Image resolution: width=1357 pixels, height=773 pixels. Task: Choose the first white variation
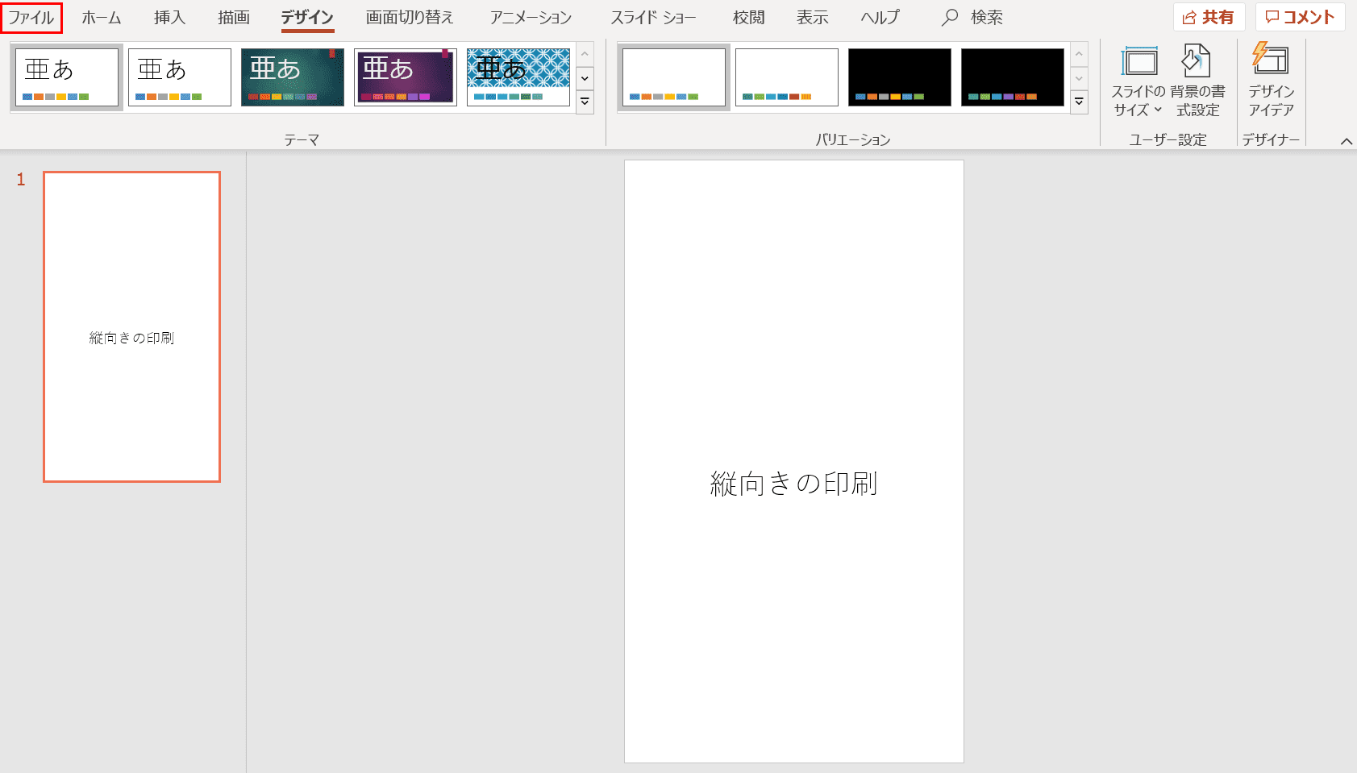coord(674,77)
